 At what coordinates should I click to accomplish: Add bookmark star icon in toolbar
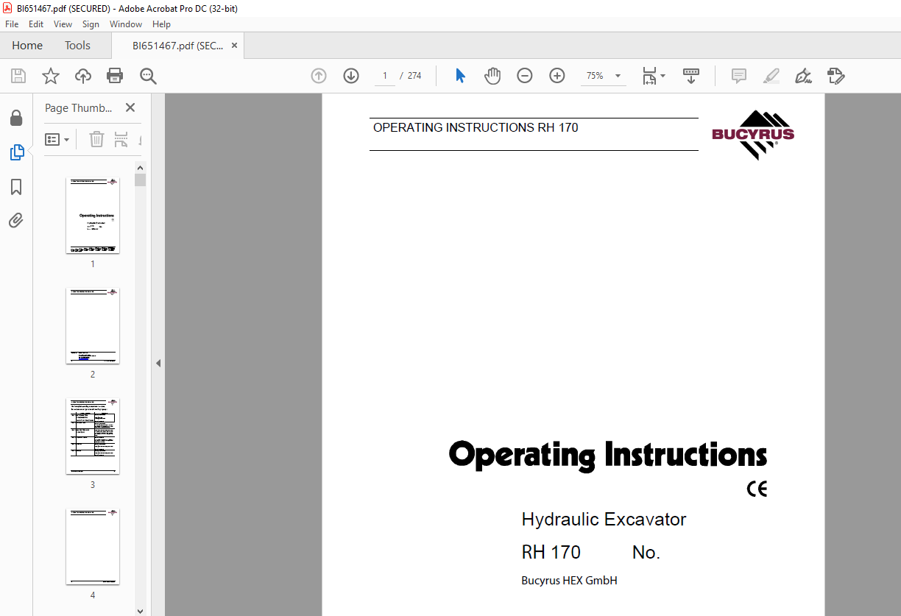(51, 76)
